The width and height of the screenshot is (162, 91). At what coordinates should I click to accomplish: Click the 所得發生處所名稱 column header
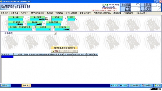(56, 54)
